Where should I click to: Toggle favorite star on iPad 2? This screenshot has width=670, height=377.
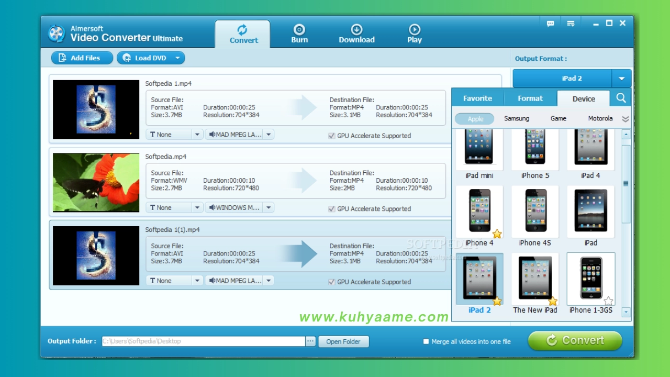(497, 301)
